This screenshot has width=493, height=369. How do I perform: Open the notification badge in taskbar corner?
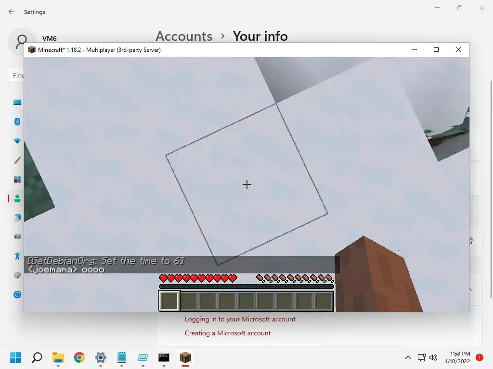point(480,357)
